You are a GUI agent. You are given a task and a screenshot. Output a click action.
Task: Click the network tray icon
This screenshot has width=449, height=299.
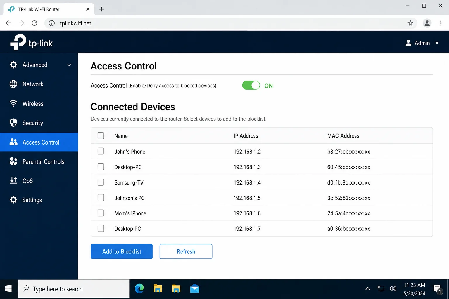[x=381, y=289]
